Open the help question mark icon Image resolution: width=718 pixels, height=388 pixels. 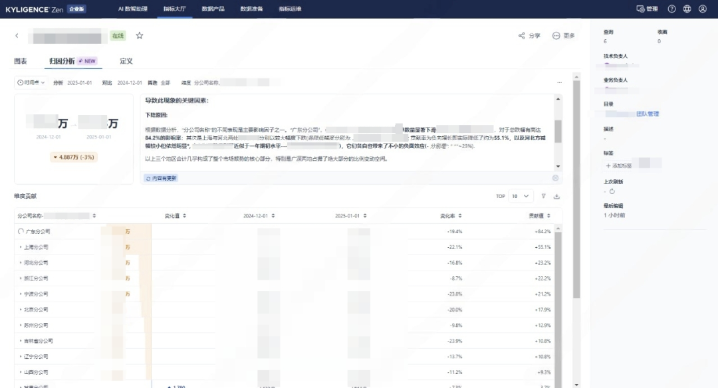(x=671, y=9)
